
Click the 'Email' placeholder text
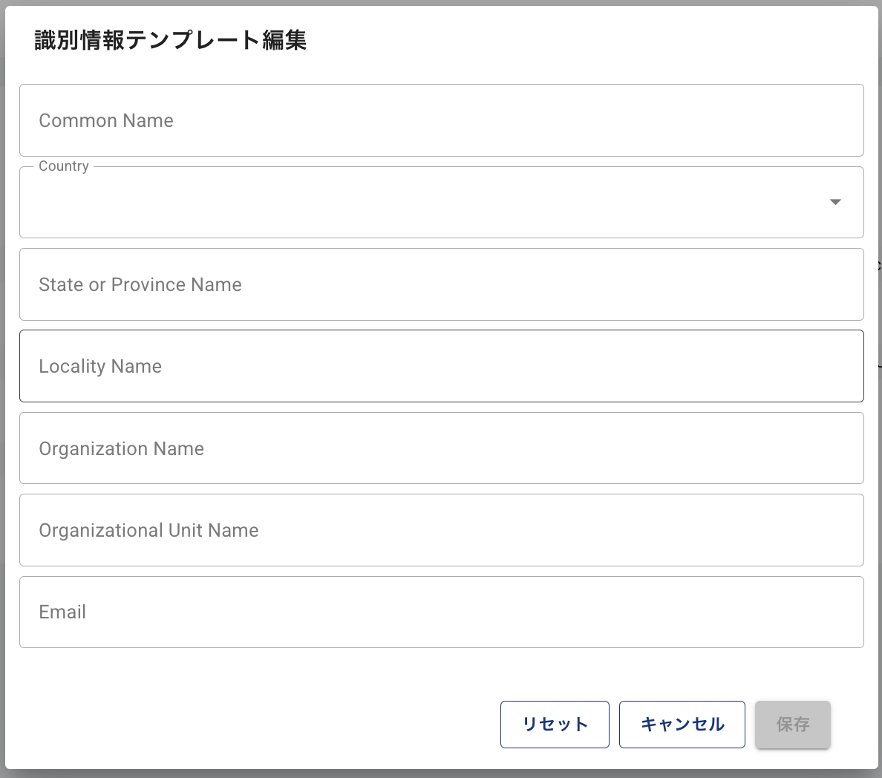tap(62, 612)
